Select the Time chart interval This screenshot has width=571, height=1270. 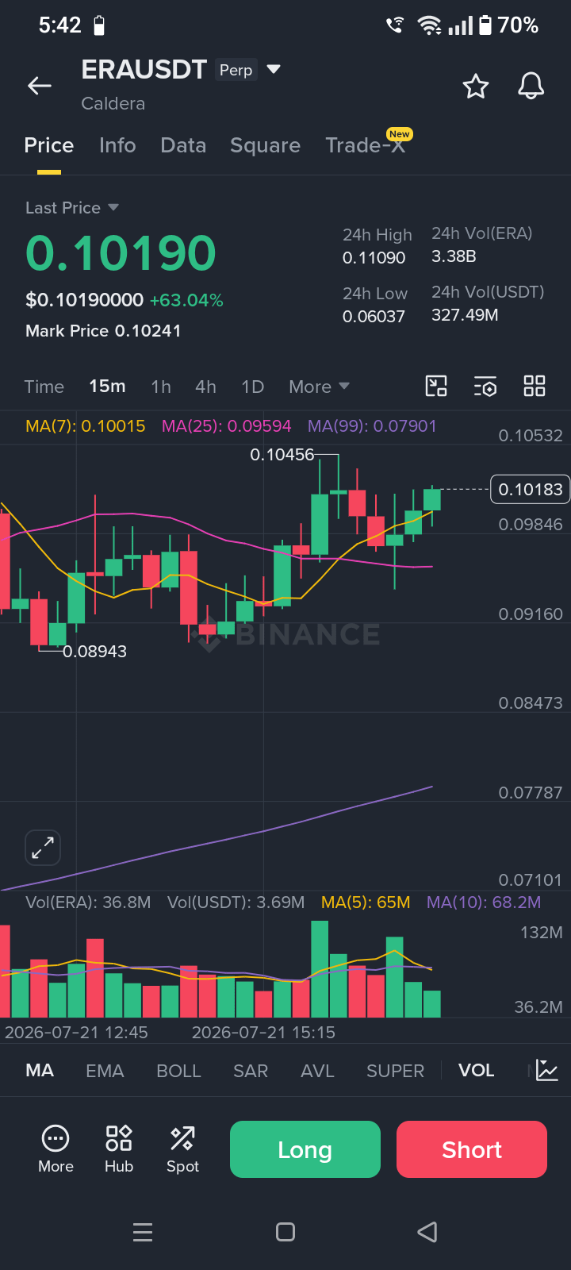(44, 387)
